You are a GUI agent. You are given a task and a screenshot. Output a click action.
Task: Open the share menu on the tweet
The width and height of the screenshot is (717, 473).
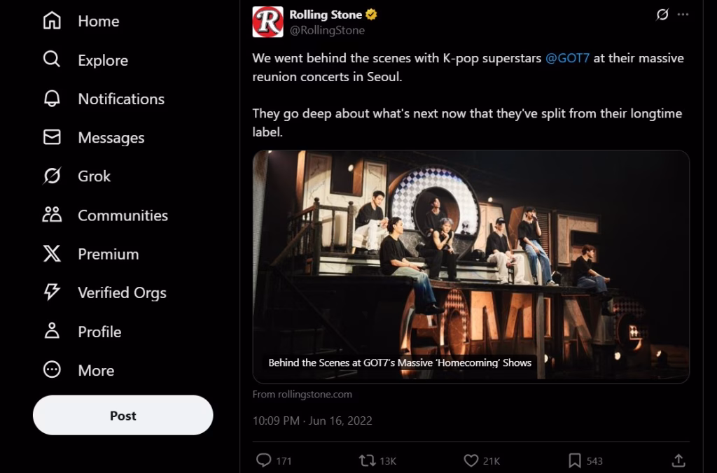pos(678,460)
